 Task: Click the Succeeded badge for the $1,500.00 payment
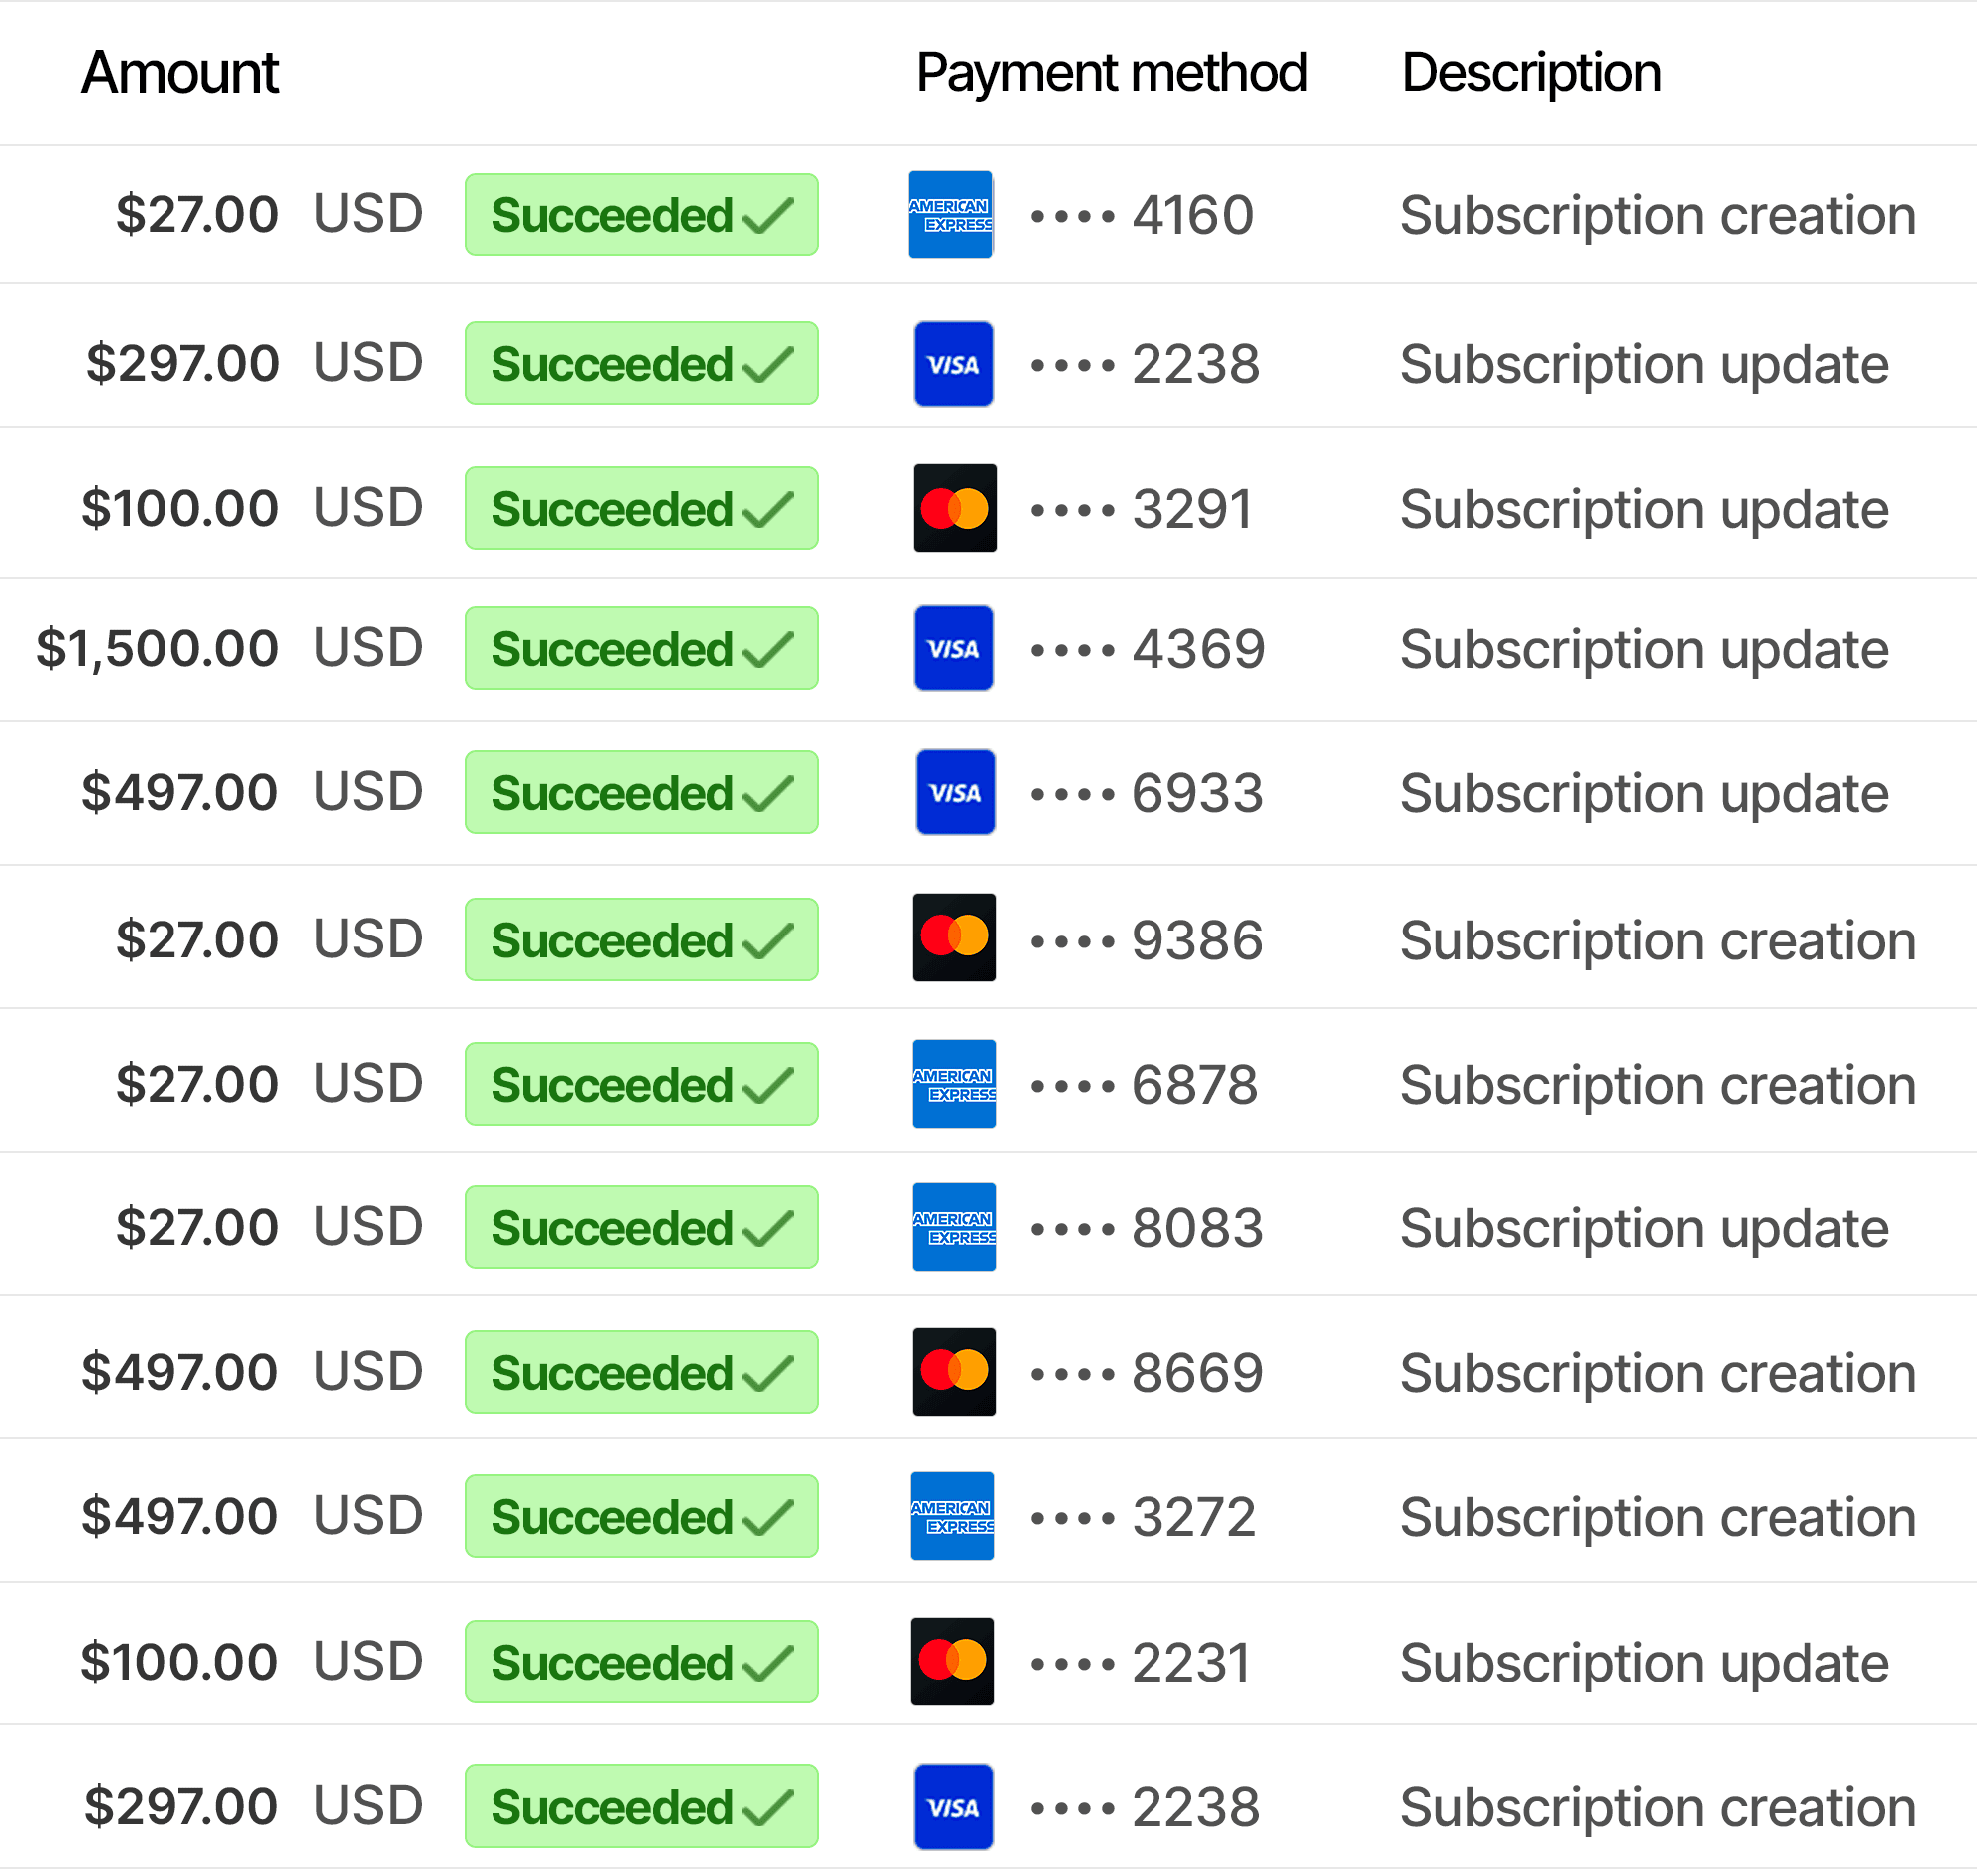point(641,648)
